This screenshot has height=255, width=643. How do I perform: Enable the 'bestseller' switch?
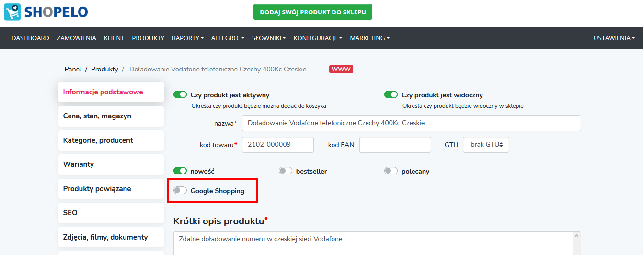286,171
